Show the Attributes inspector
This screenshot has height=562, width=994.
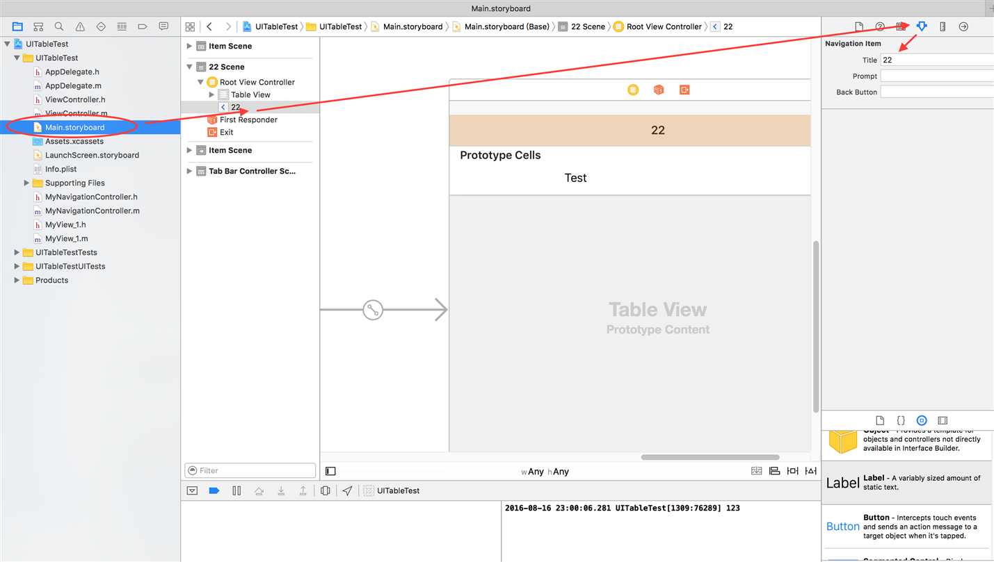(922, 26)
